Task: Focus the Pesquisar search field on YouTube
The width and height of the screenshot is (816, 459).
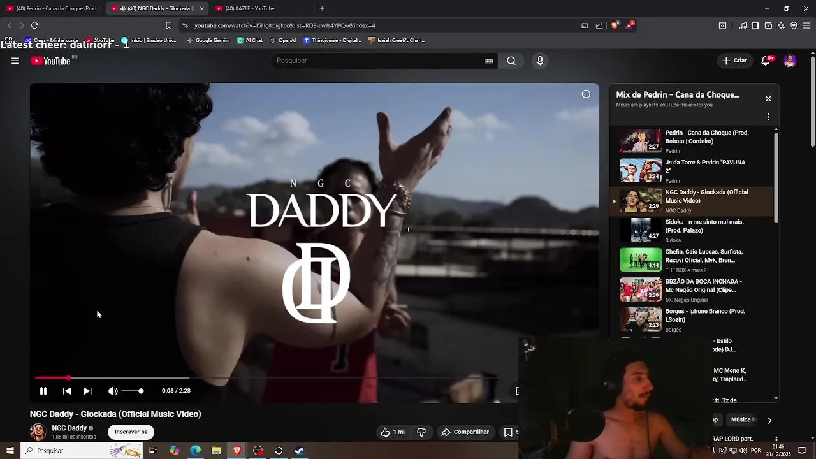Action: tap(379, 61)
